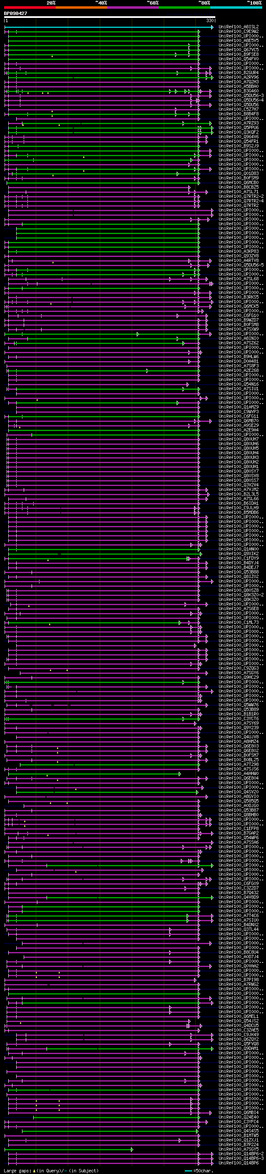Viewport: 266px width, 1174px height.
Task: Select the UniRef100_Q1AMZ9 entry
Action: (x=239, y=407)
